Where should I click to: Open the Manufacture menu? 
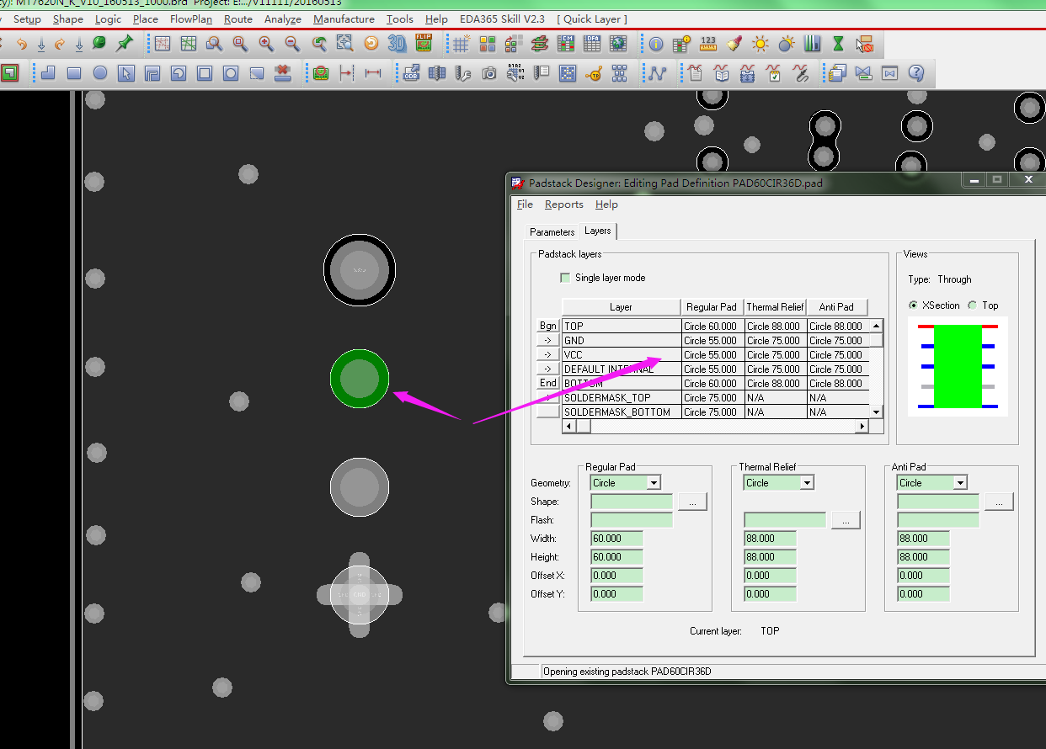(344, 19)
